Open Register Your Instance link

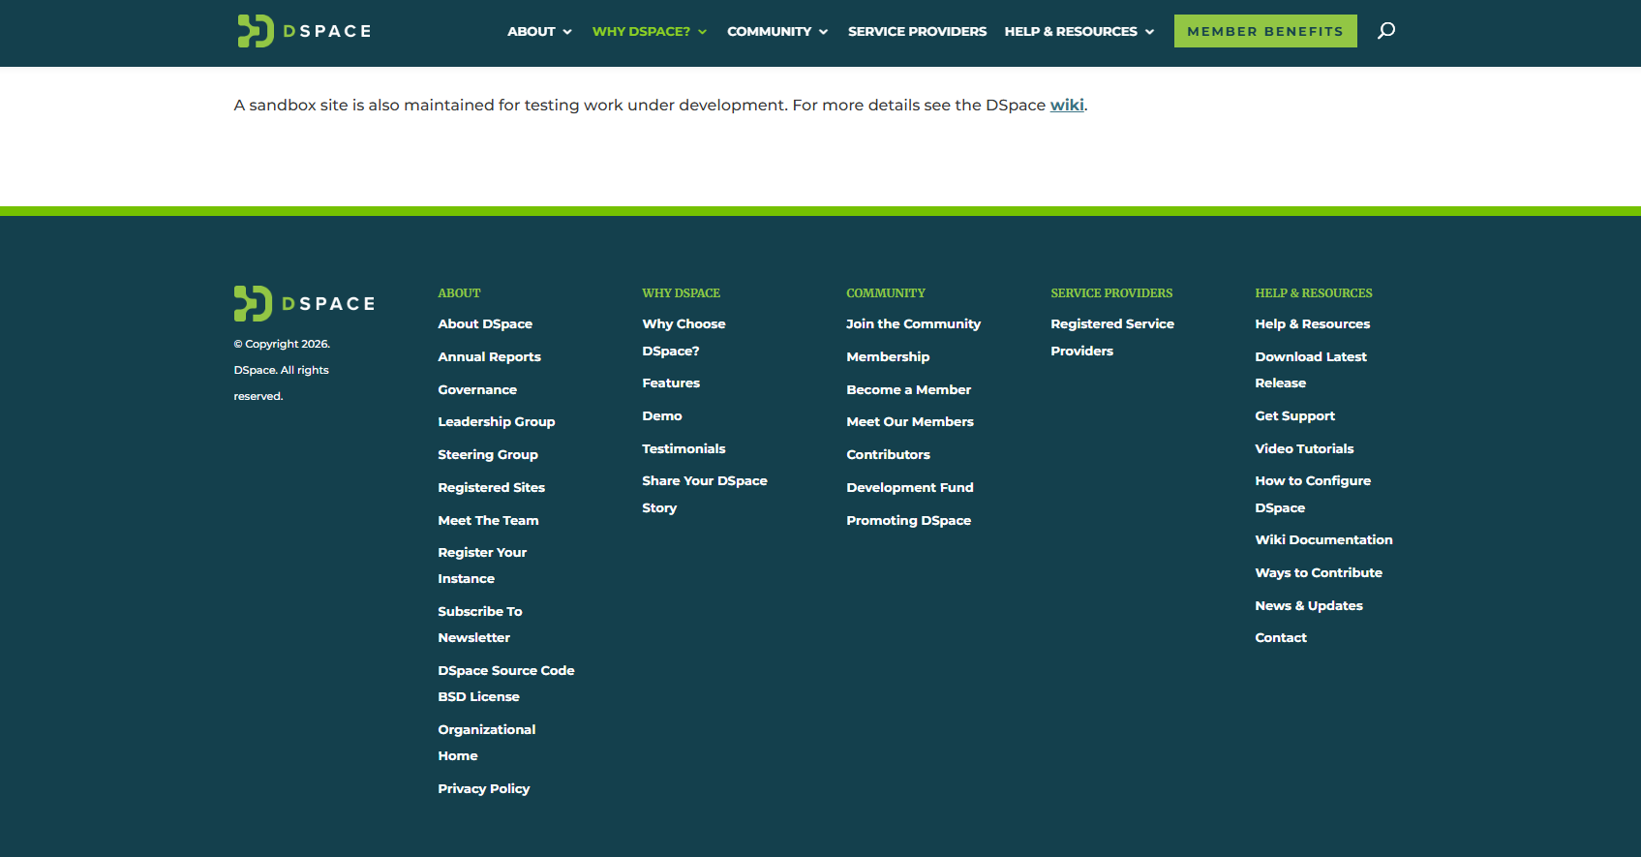[482, 566]
